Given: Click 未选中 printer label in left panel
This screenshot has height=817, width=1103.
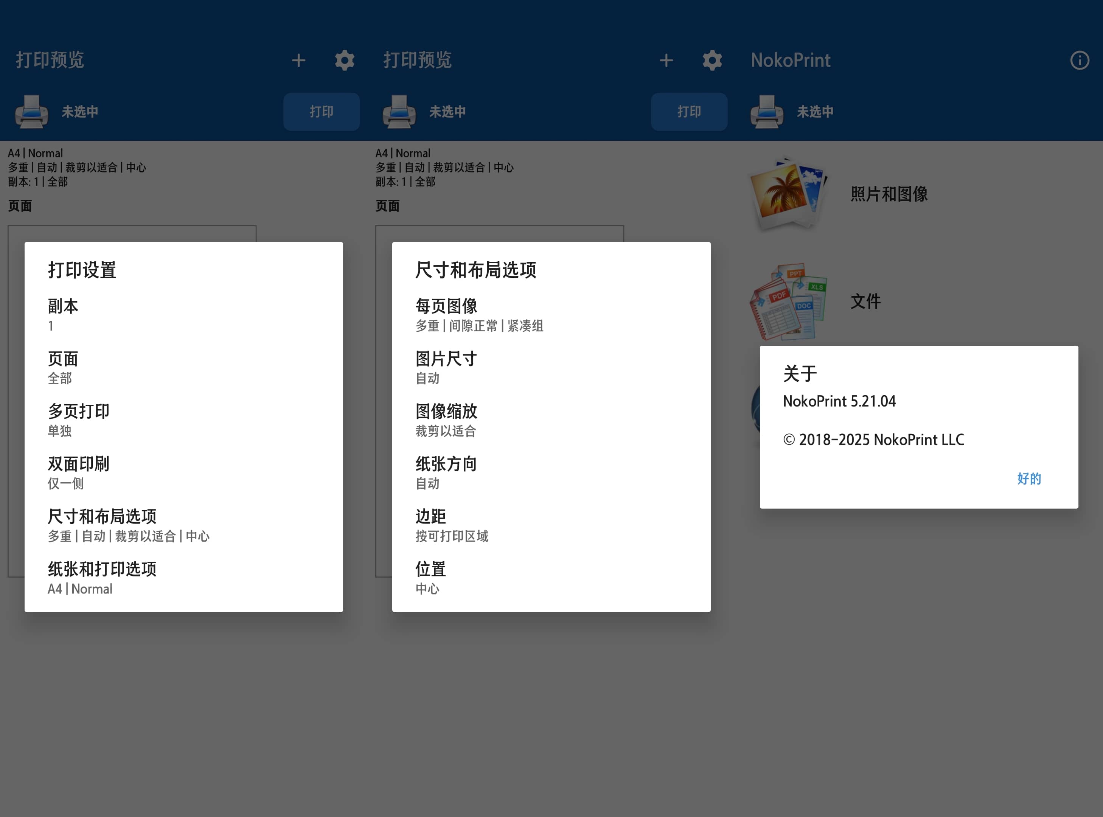Looking at the screenshot, I should click(x=80, y=112).
